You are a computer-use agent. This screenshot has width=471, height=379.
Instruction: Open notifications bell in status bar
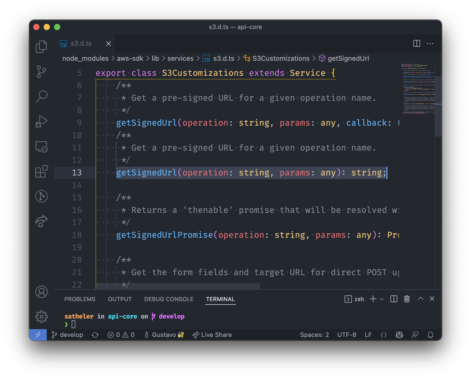pos(430,335)
